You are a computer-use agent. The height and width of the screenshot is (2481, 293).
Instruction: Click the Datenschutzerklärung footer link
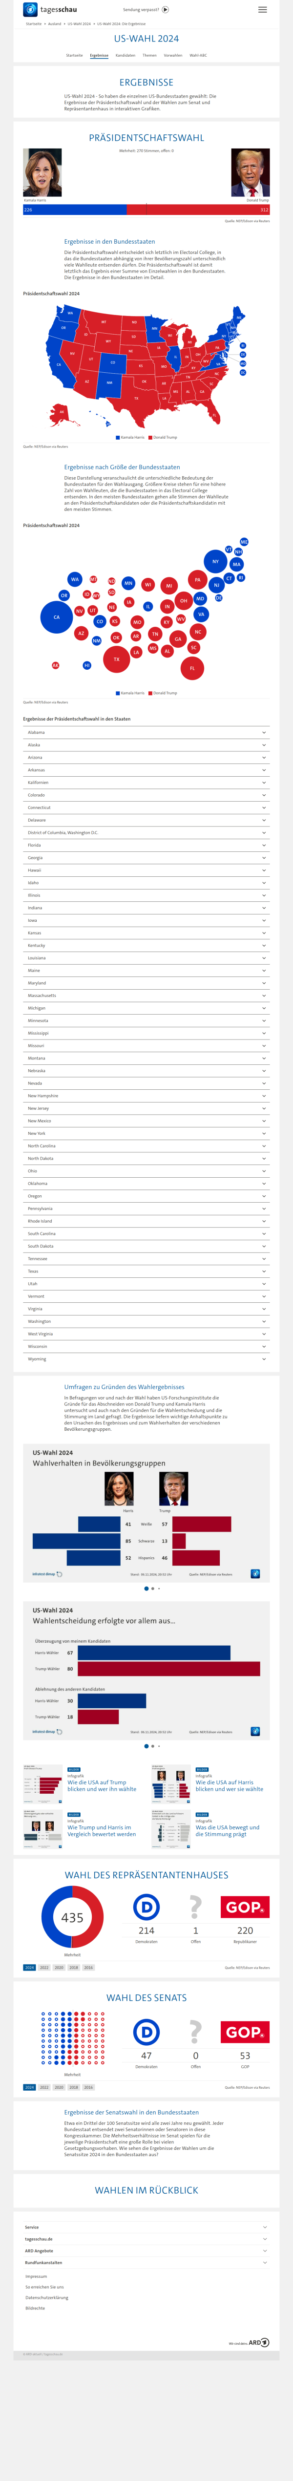[x=46, y=2297]
